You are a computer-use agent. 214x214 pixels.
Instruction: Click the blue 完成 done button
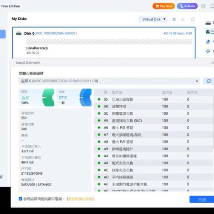[202, 199]
